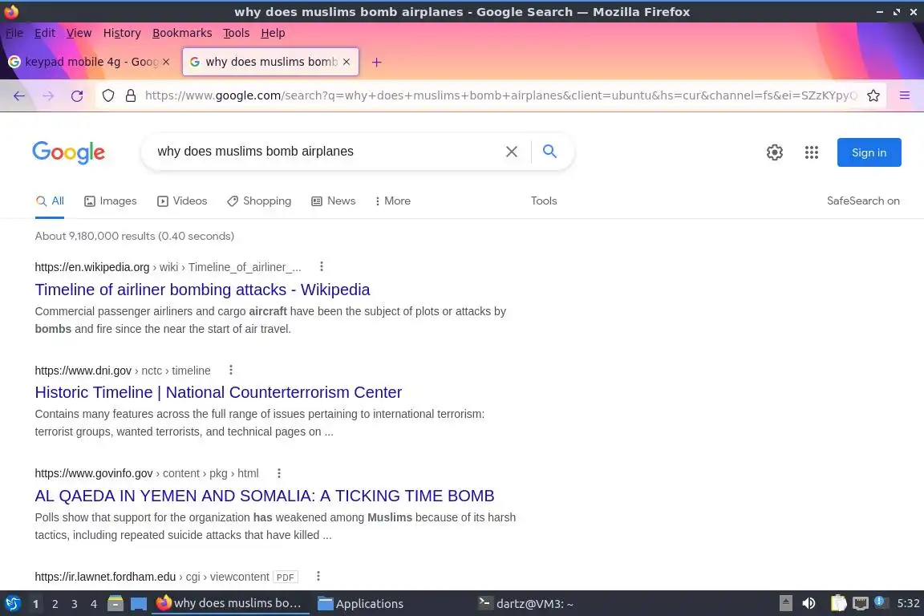The image size is (924, 616).
Task: Select the All results tab
Action: coord(50,201)
